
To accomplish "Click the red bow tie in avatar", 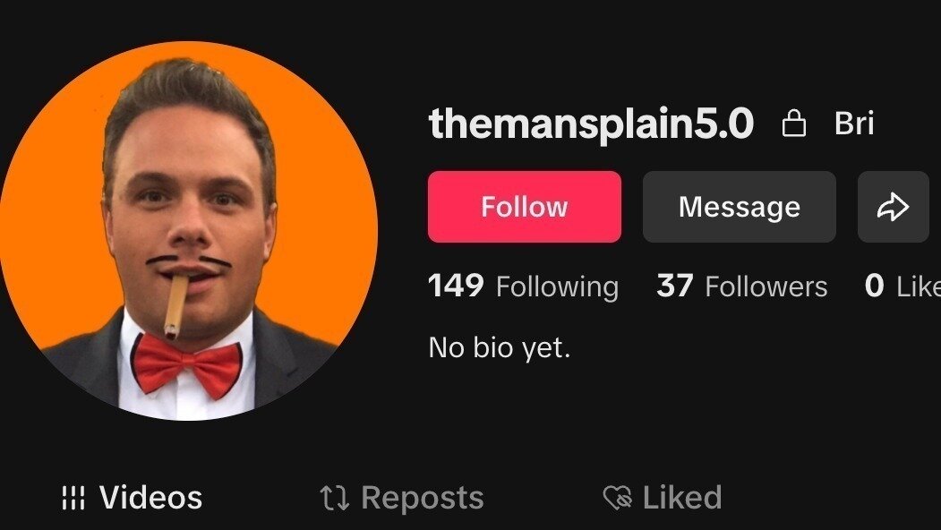I will point(186,365).
